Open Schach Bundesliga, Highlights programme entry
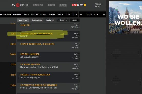The width and height of the screenshot is (142, 94). [x=48, y=46]
